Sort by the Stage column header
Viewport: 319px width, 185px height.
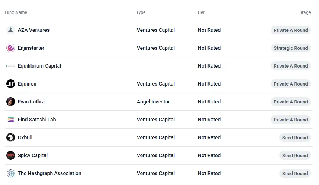pyautogui.click(x=305, y=12)
